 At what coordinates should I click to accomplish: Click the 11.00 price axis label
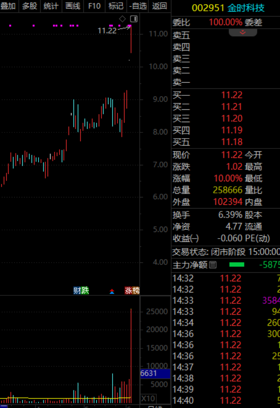coord(158,34)
